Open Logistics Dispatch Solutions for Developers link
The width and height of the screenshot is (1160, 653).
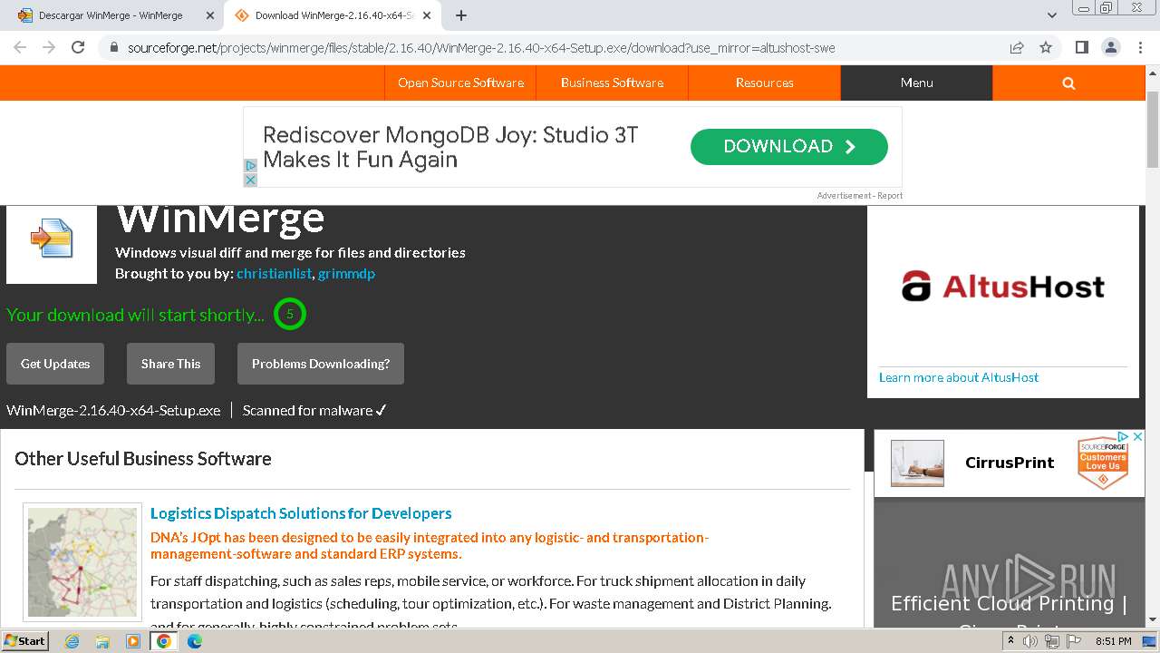301,513
